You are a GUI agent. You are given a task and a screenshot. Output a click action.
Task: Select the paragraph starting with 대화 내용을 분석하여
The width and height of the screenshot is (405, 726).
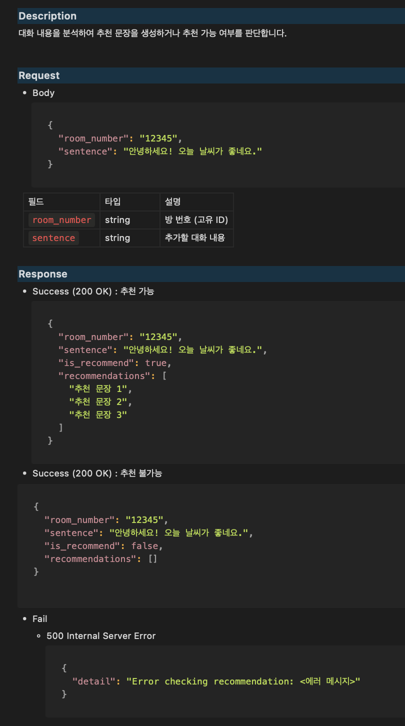(152, 34)
